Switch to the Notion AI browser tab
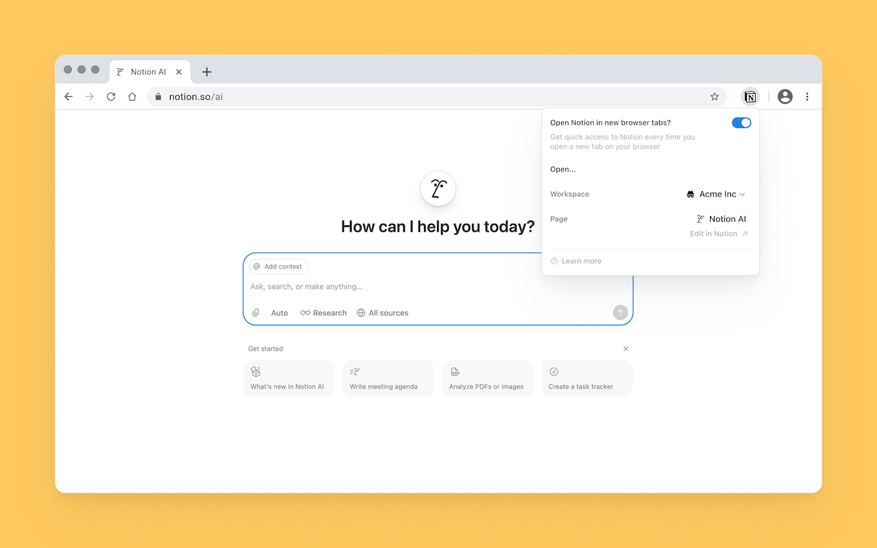This screenshot has height=548, width=877. [x=147, y=71]
